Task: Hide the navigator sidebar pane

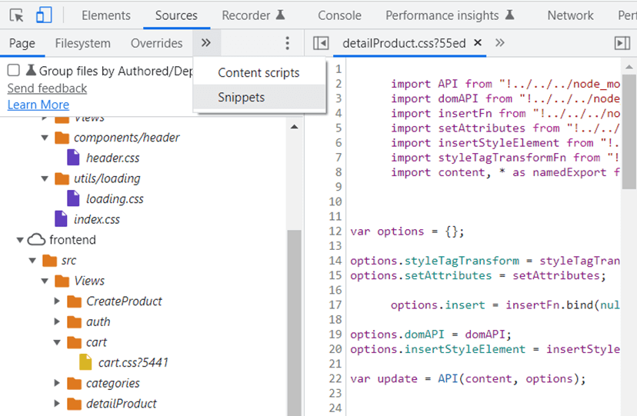Action: click(322, 44)
